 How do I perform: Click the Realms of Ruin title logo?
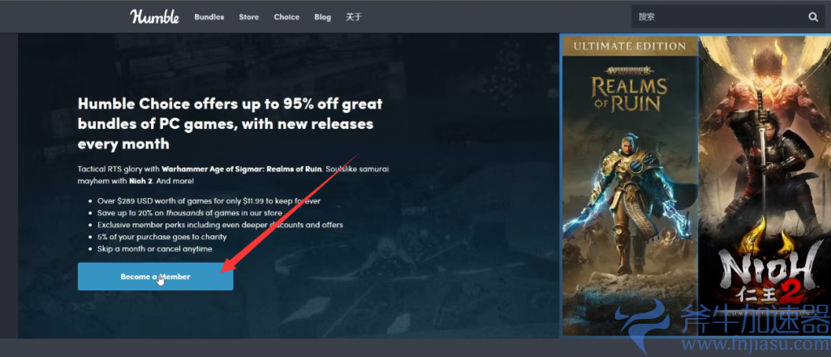pos(629,92)
